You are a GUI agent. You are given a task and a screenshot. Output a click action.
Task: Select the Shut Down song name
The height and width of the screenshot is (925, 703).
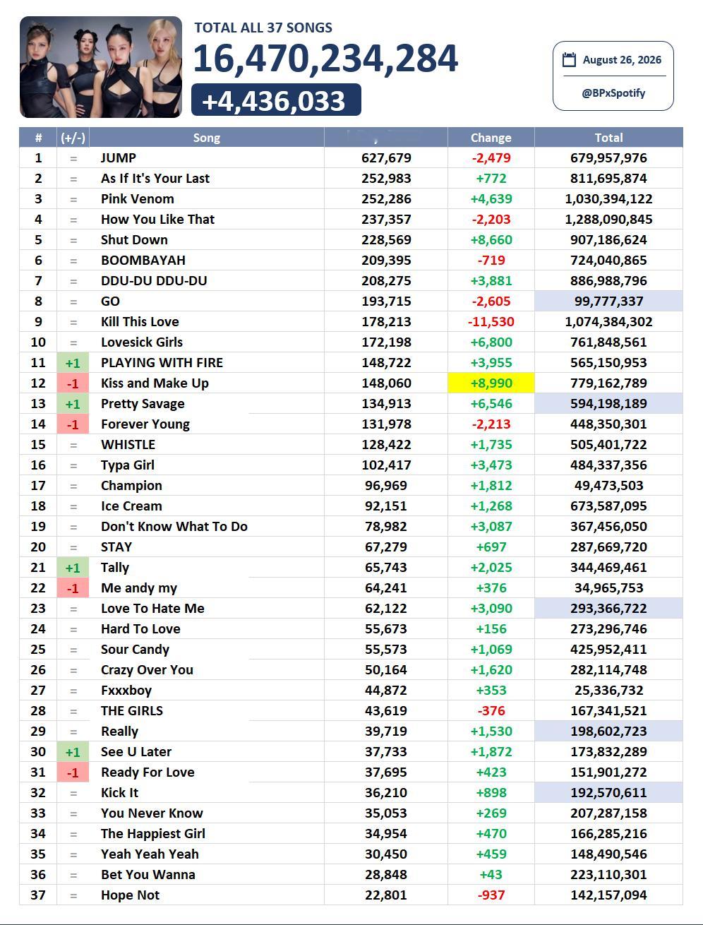point(134,240)
